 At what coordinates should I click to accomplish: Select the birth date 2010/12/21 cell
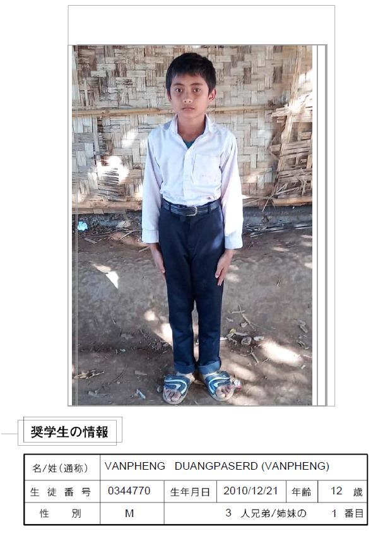pos(251,491)
